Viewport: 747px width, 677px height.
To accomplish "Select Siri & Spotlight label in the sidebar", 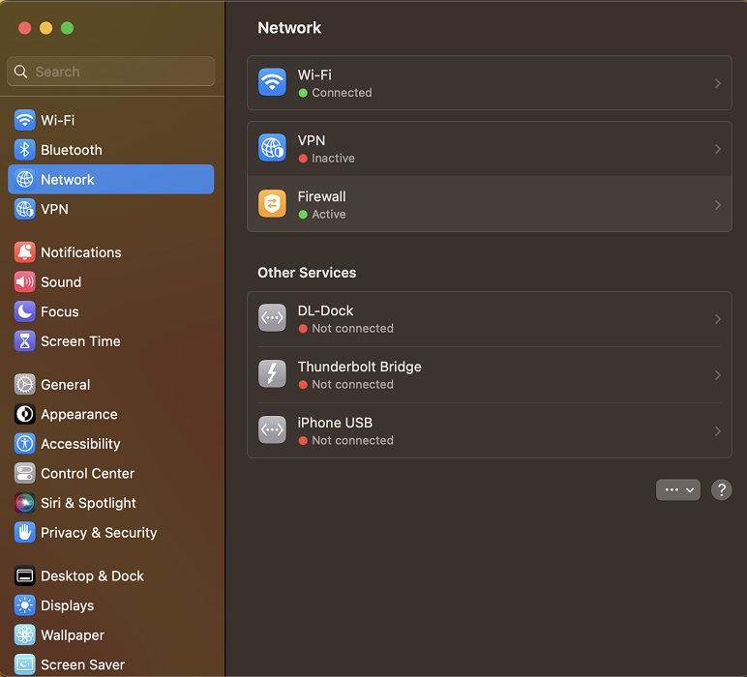I will point(89,503).
